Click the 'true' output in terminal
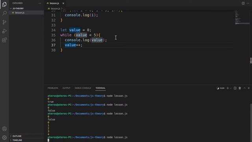The height and width of the screenshot is (142, 252). coord(51,102)
